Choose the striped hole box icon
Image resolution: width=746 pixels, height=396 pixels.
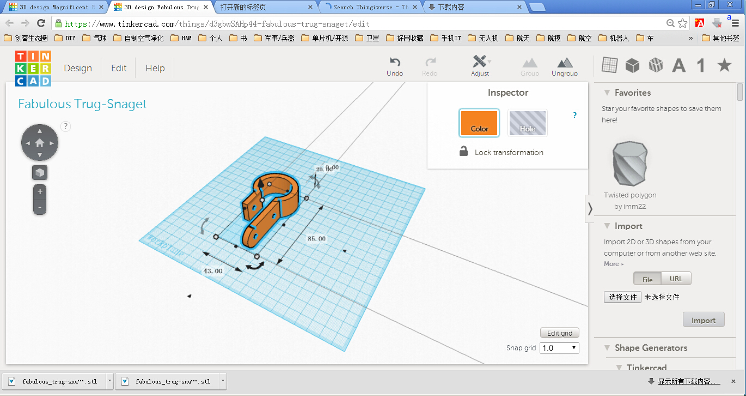[656, 65]
